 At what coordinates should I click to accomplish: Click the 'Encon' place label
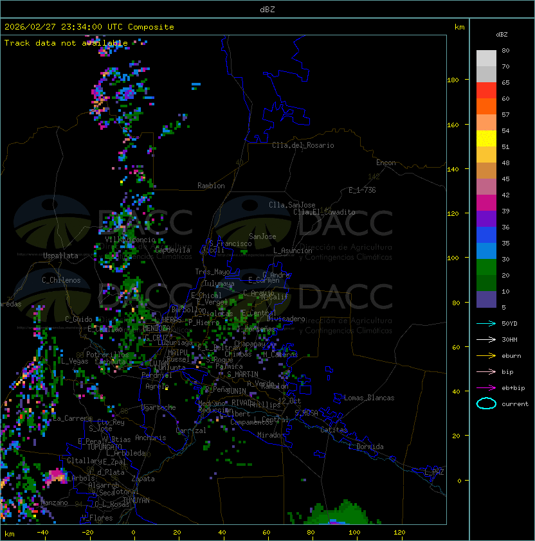point(386,163)
